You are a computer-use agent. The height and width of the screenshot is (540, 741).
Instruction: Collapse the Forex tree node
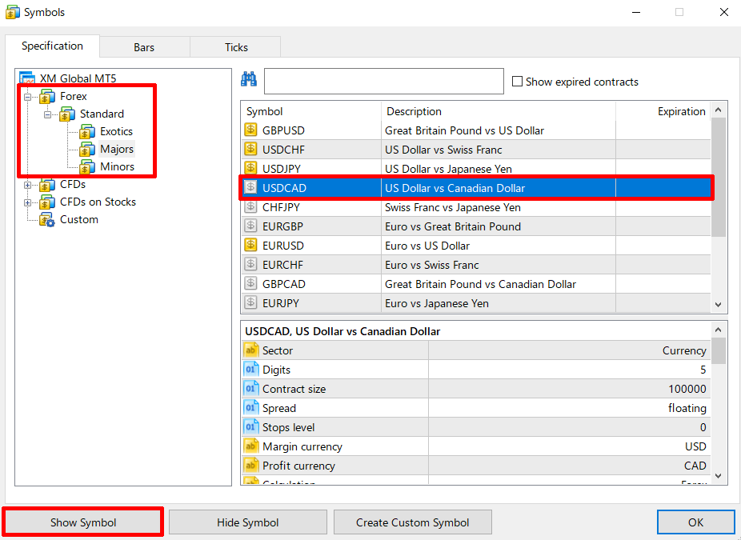tap(29, 97)
